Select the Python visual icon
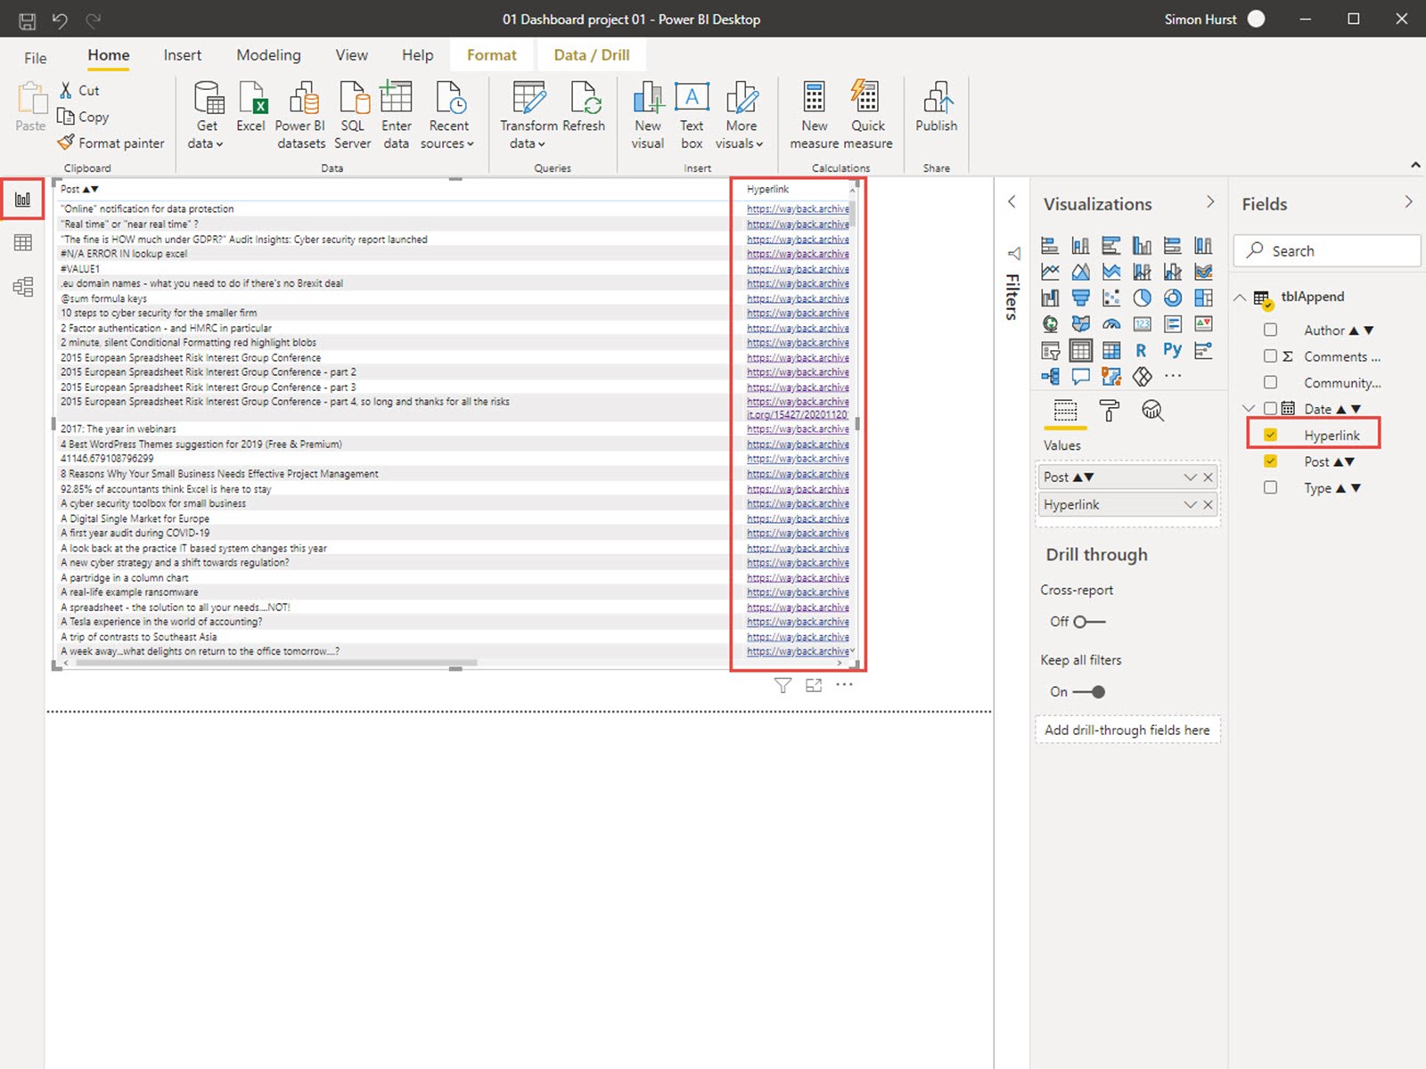Image resolution: width=1426 pixels, height=1069 pixels. pos(1172,350)
